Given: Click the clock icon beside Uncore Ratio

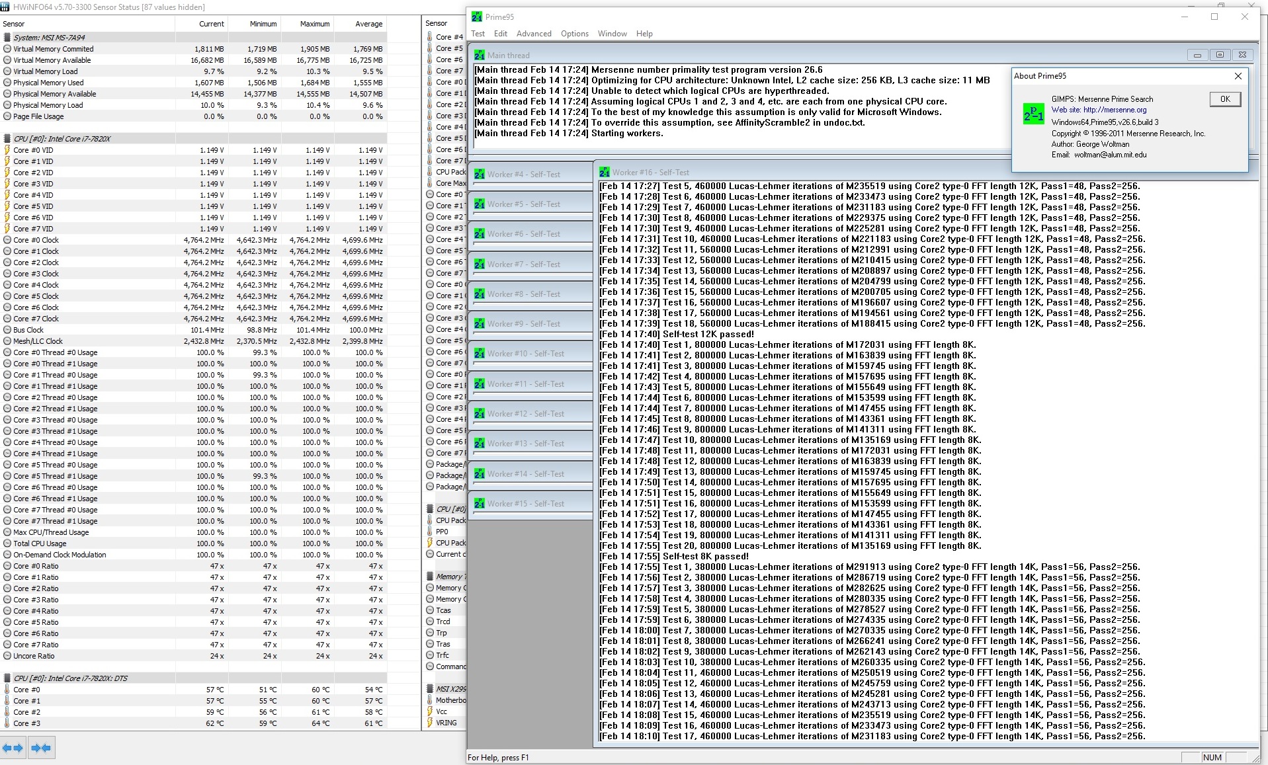Looking at the screenshot, I should (x=7, y=656).
